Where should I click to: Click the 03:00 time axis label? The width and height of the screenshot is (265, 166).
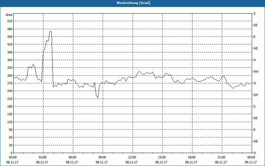click(x=42, y=157)
